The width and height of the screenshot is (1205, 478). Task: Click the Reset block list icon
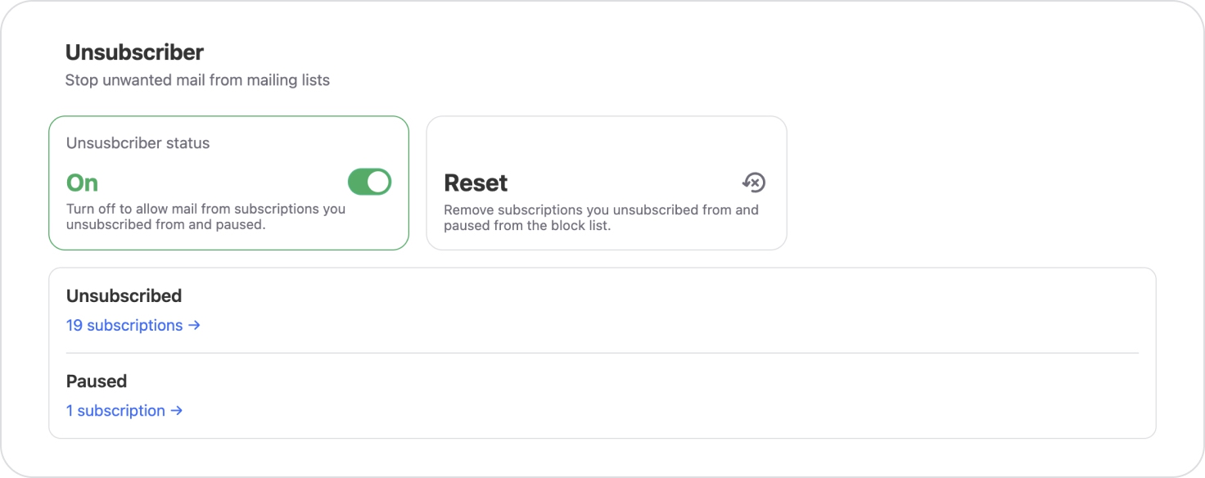(753, 182)
